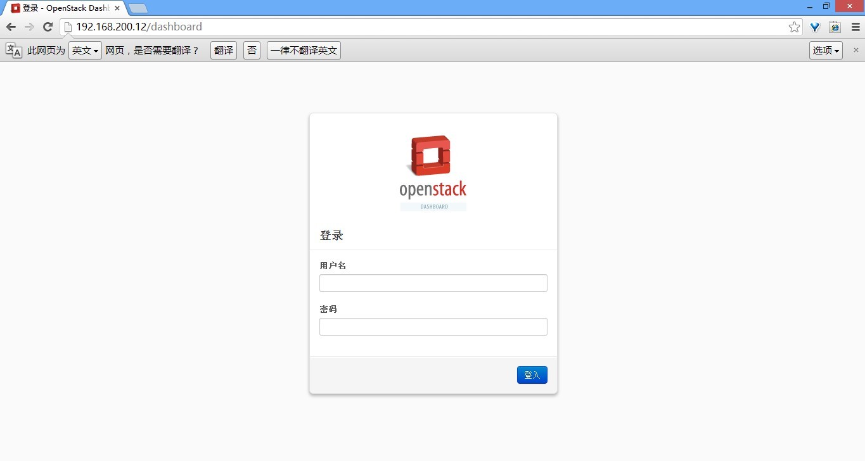865x461 pixels.
Task: Click the IE tab extension icon
Action: click(835, 27)
